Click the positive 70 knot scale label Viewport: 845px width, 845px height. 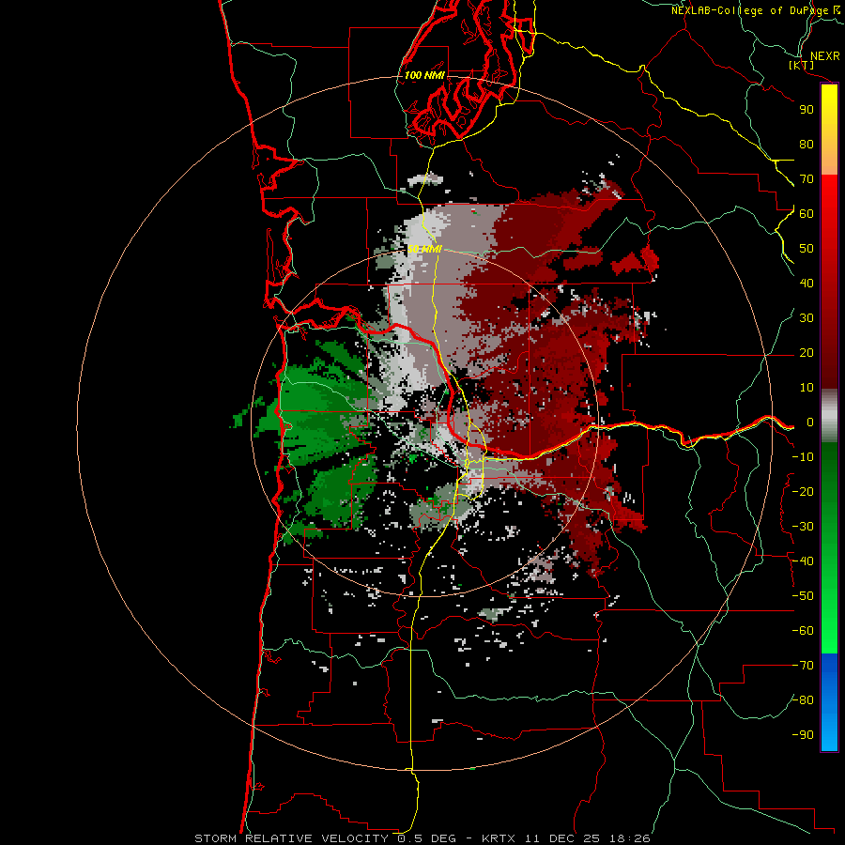click(807, 179)
